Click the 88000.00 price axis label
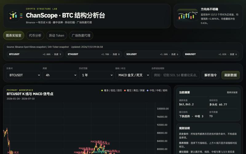The height and width of the screenshot is (154, 246). [162, 133]
